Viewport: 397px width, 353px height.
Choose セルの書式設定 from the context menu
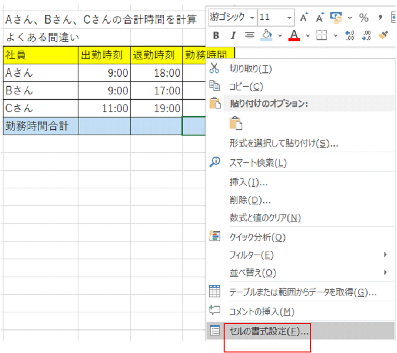tap(268, 330)
